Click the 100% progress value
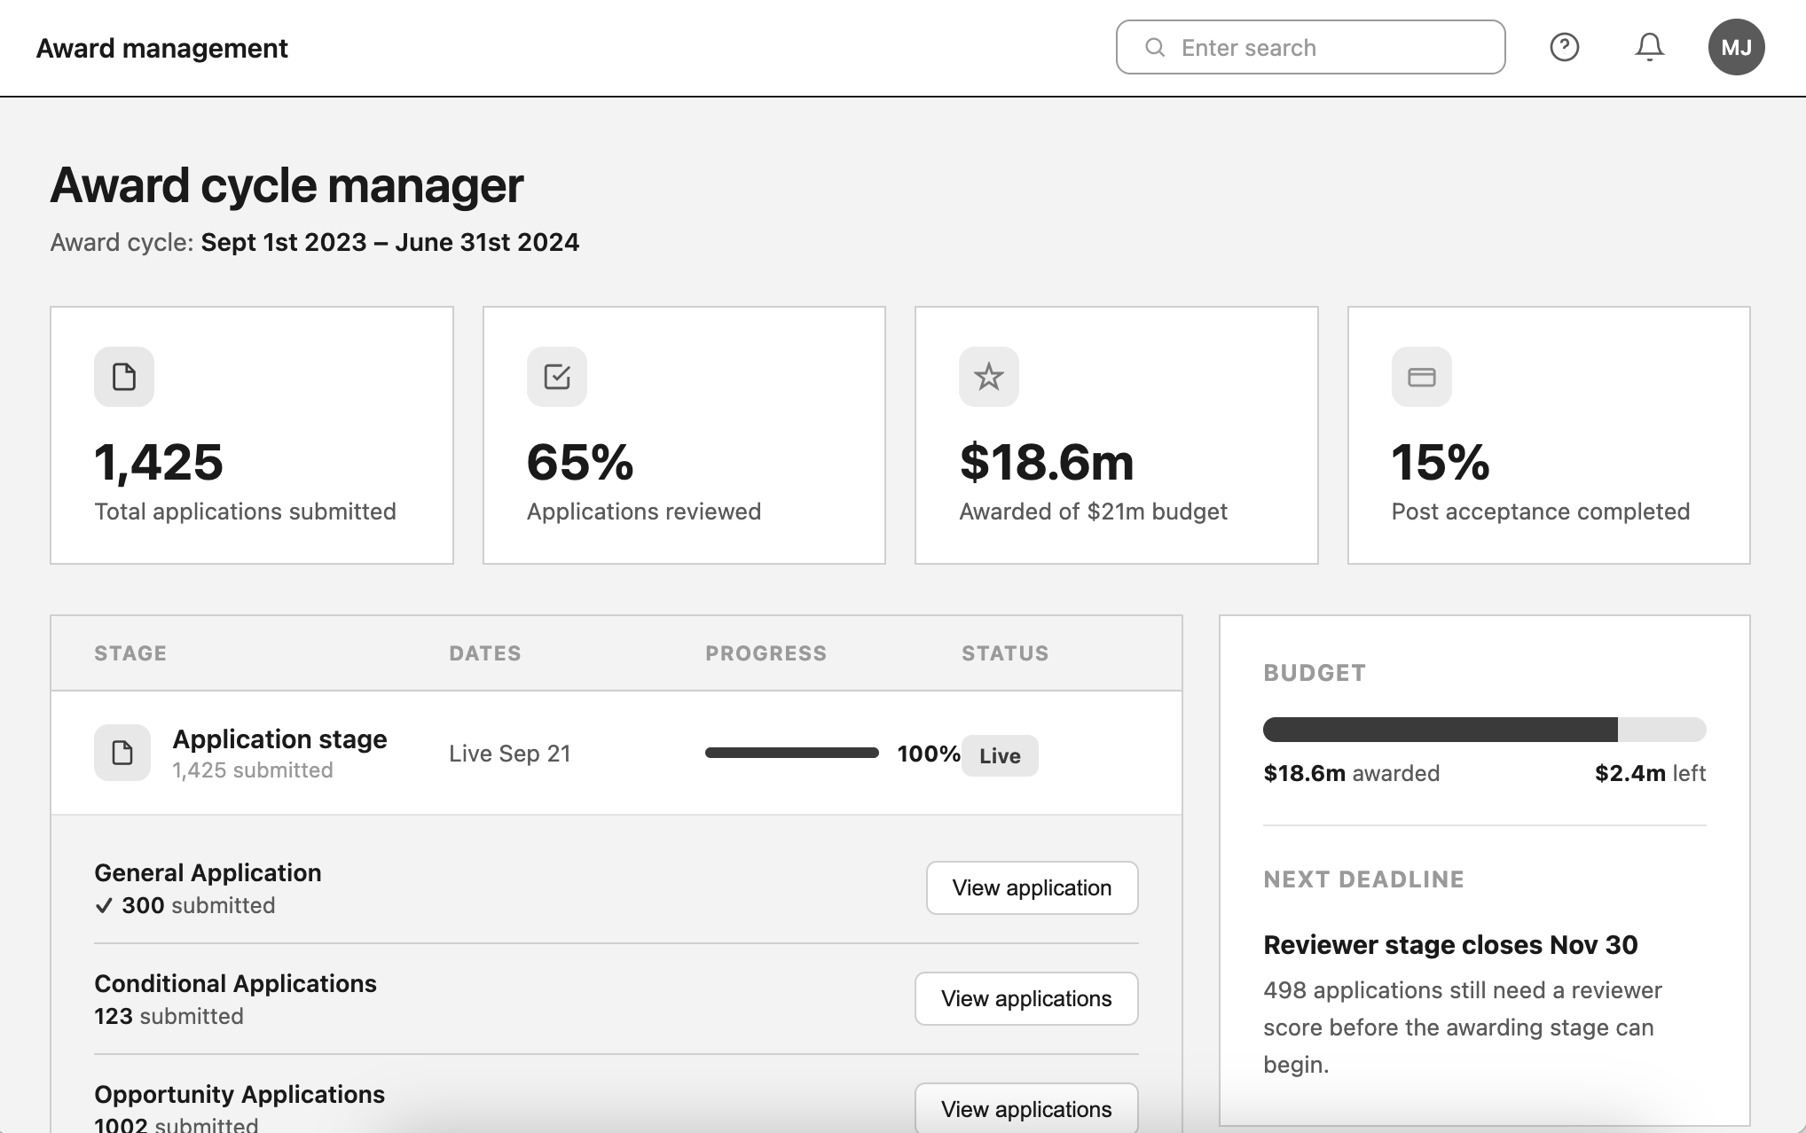The image size is (1806, 1133). coord(928,754)
